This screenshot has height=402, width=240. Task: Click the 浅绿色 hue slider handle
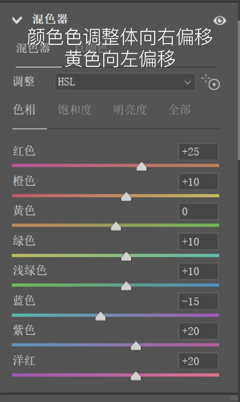[126, 286]
